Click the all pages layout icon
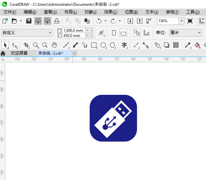206x180 pixels. [x=137, y=33]
